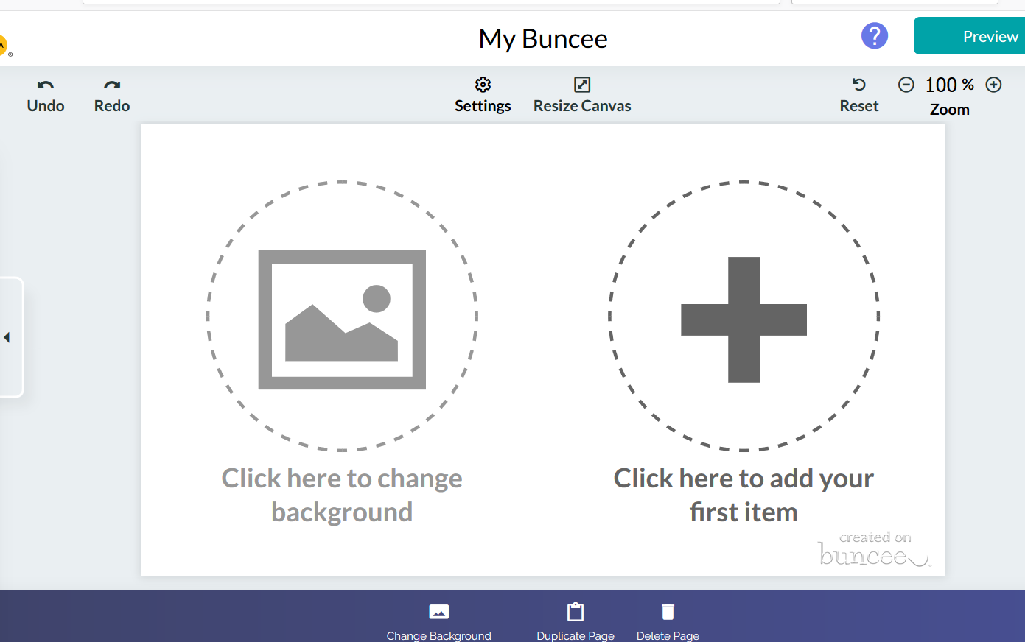Screen dimensions: 1025x642
Task: Zoom out using the minus control
Action: click(906, 84)
